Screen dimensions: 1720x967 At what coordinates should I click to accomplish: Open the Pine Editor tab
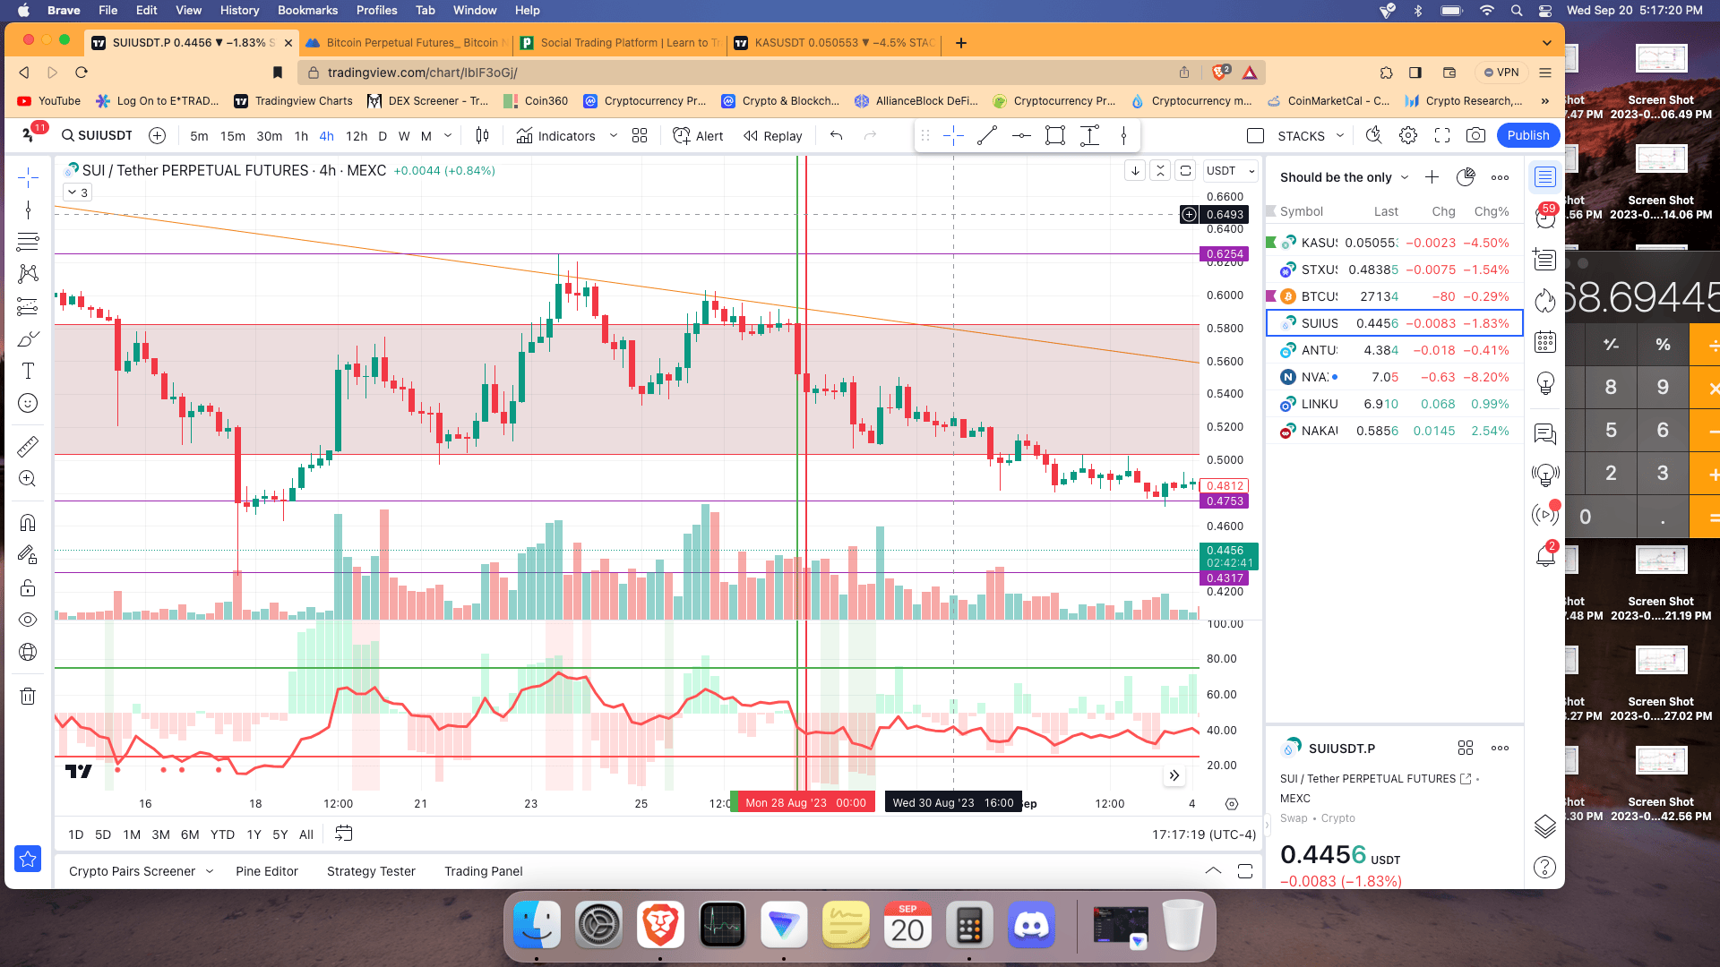266,871
